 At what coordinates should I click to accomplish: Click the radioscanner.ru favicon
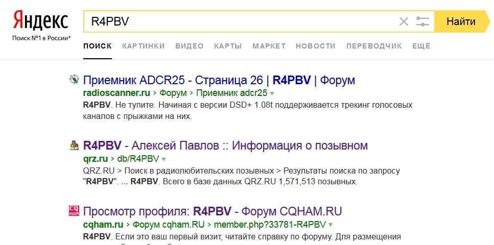click(x=74, y=79)
